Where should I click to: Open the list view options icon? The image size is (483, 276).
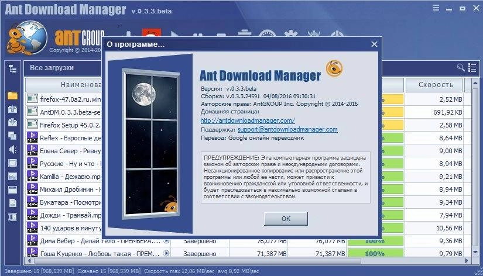tap(472, 68)
